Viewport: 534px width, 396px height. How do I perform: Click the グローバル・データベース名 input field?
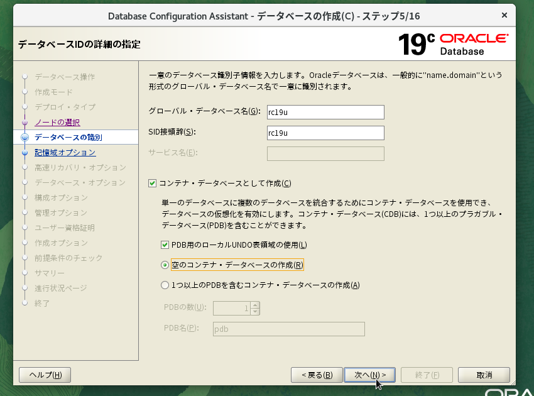pos(325,112)
